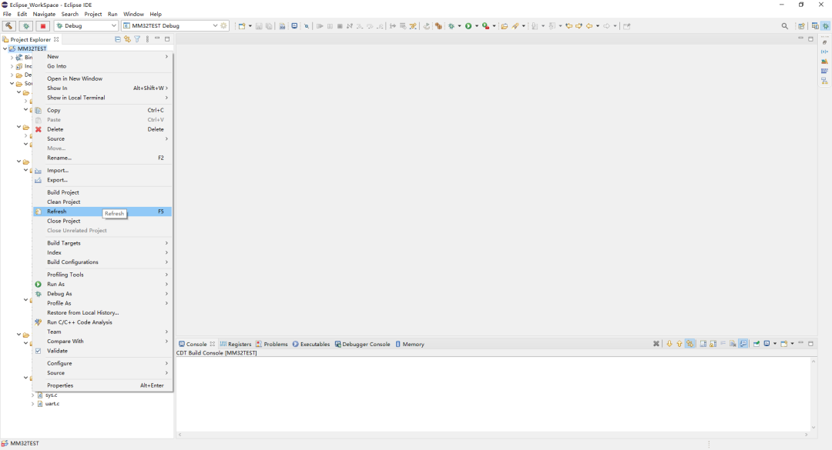This screenshot has height=450, width=832.
Task: Choose Close Project
Action: 103,221
